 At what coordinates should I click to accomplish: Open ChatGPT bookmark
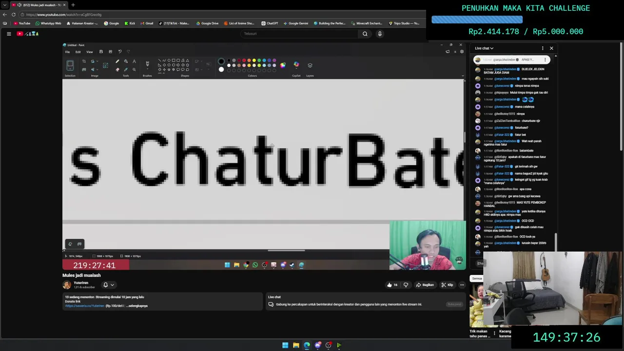[270, 23]
